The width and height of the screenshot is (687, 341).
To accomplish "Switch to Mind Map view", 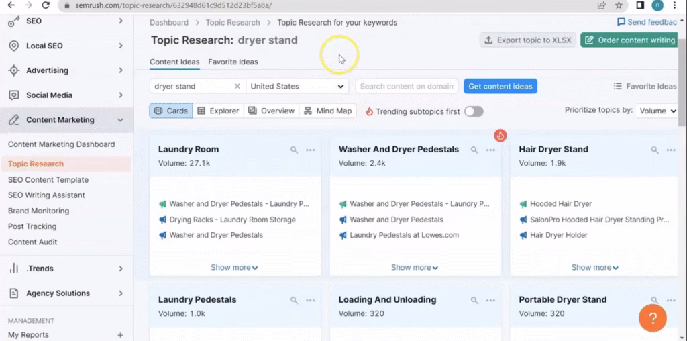I will [327, 111].
